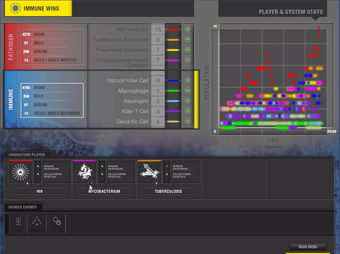Toggle Neutrophil graph visibility
The width and height of the screenshot is (340, 254).
tap(188, 100)
